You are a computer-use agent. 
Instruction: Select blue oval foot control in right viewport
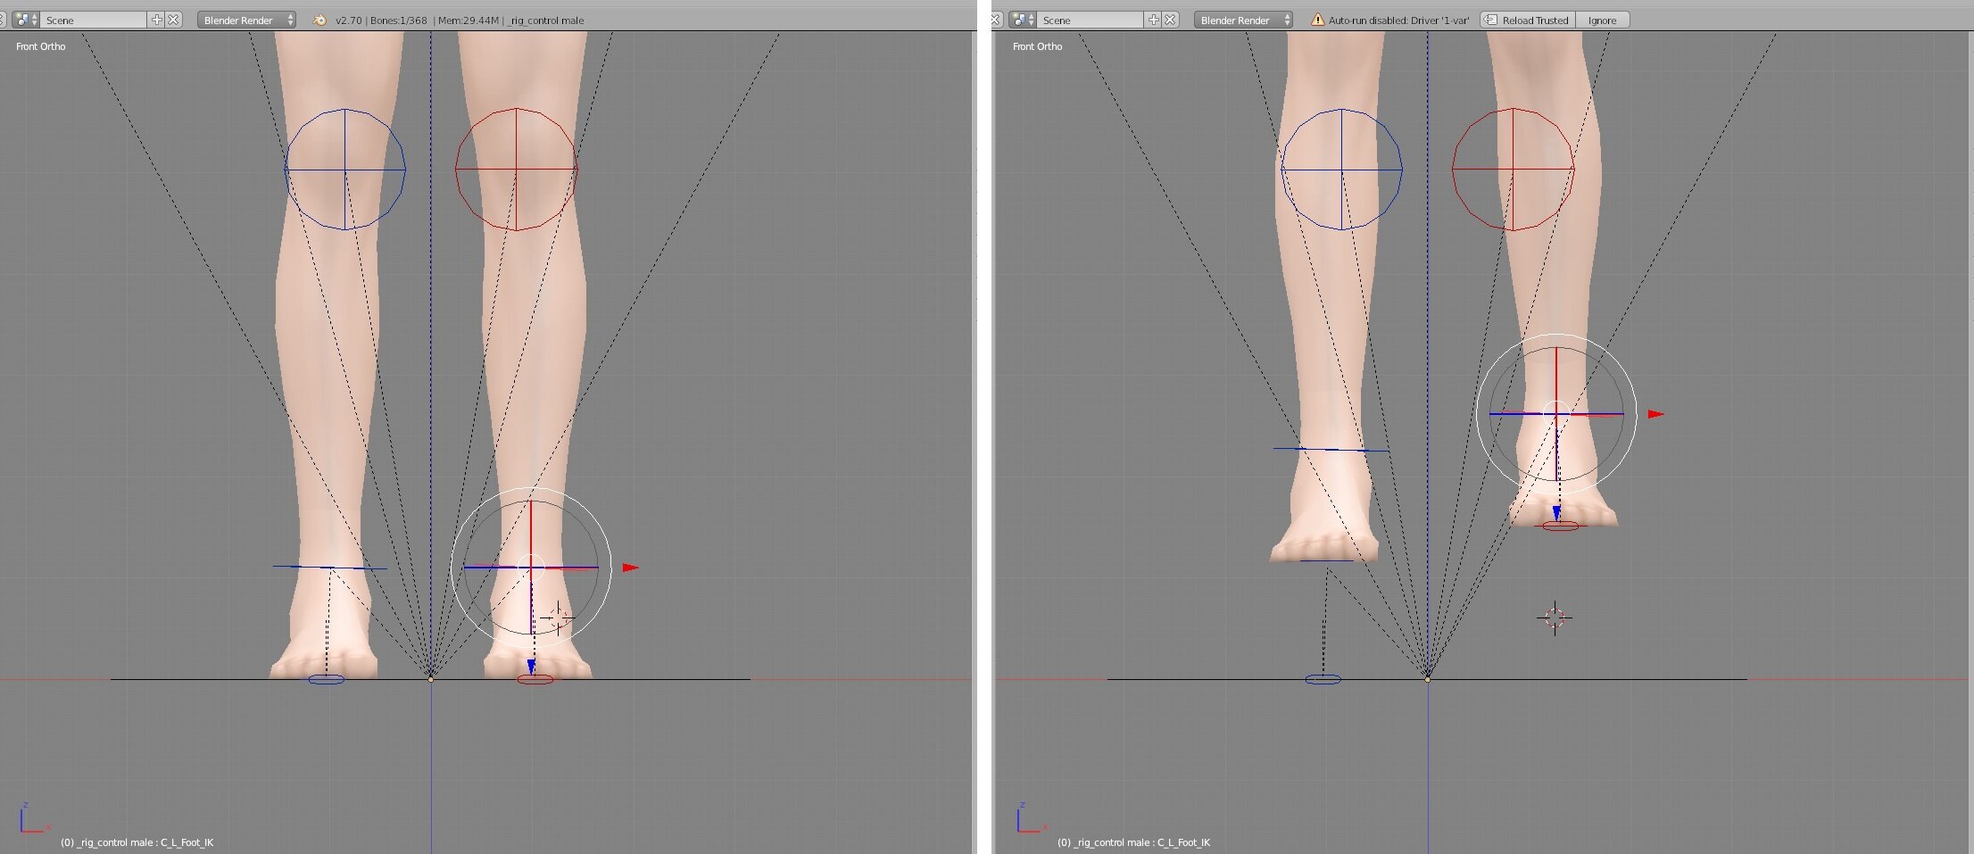pyautogui.click(x=1323, y=680)
